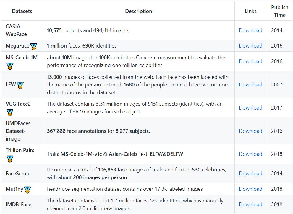Click the Datasets column header
293x214 pixels.
22,11
